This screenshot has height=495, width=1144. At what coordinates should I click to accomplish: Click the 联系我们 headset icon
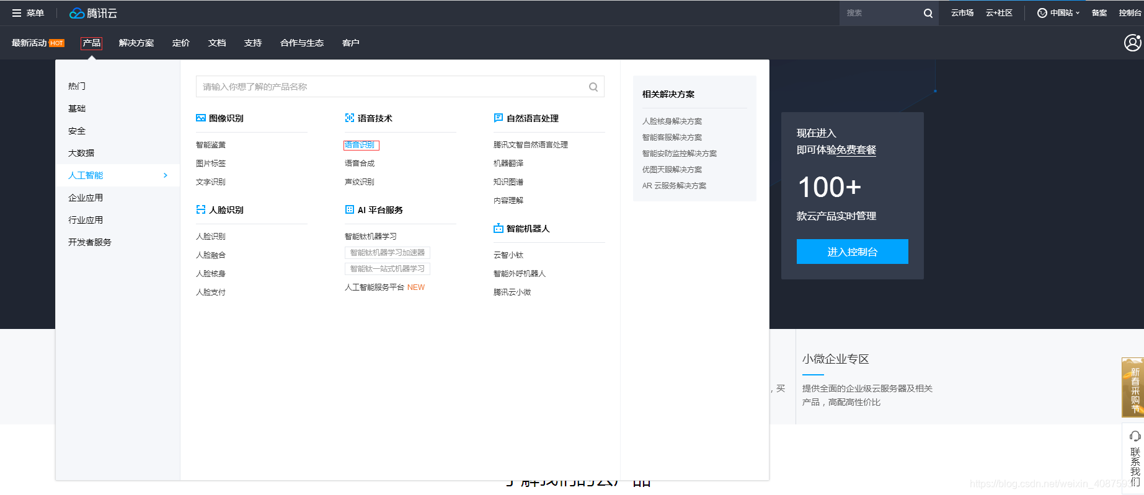1135,436
